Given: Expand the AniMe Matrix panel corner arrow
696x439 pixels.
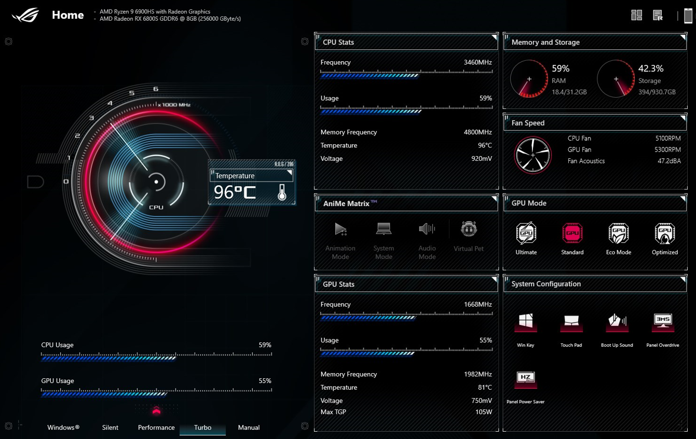Looking at the screenshot, I should coord(494,199).
